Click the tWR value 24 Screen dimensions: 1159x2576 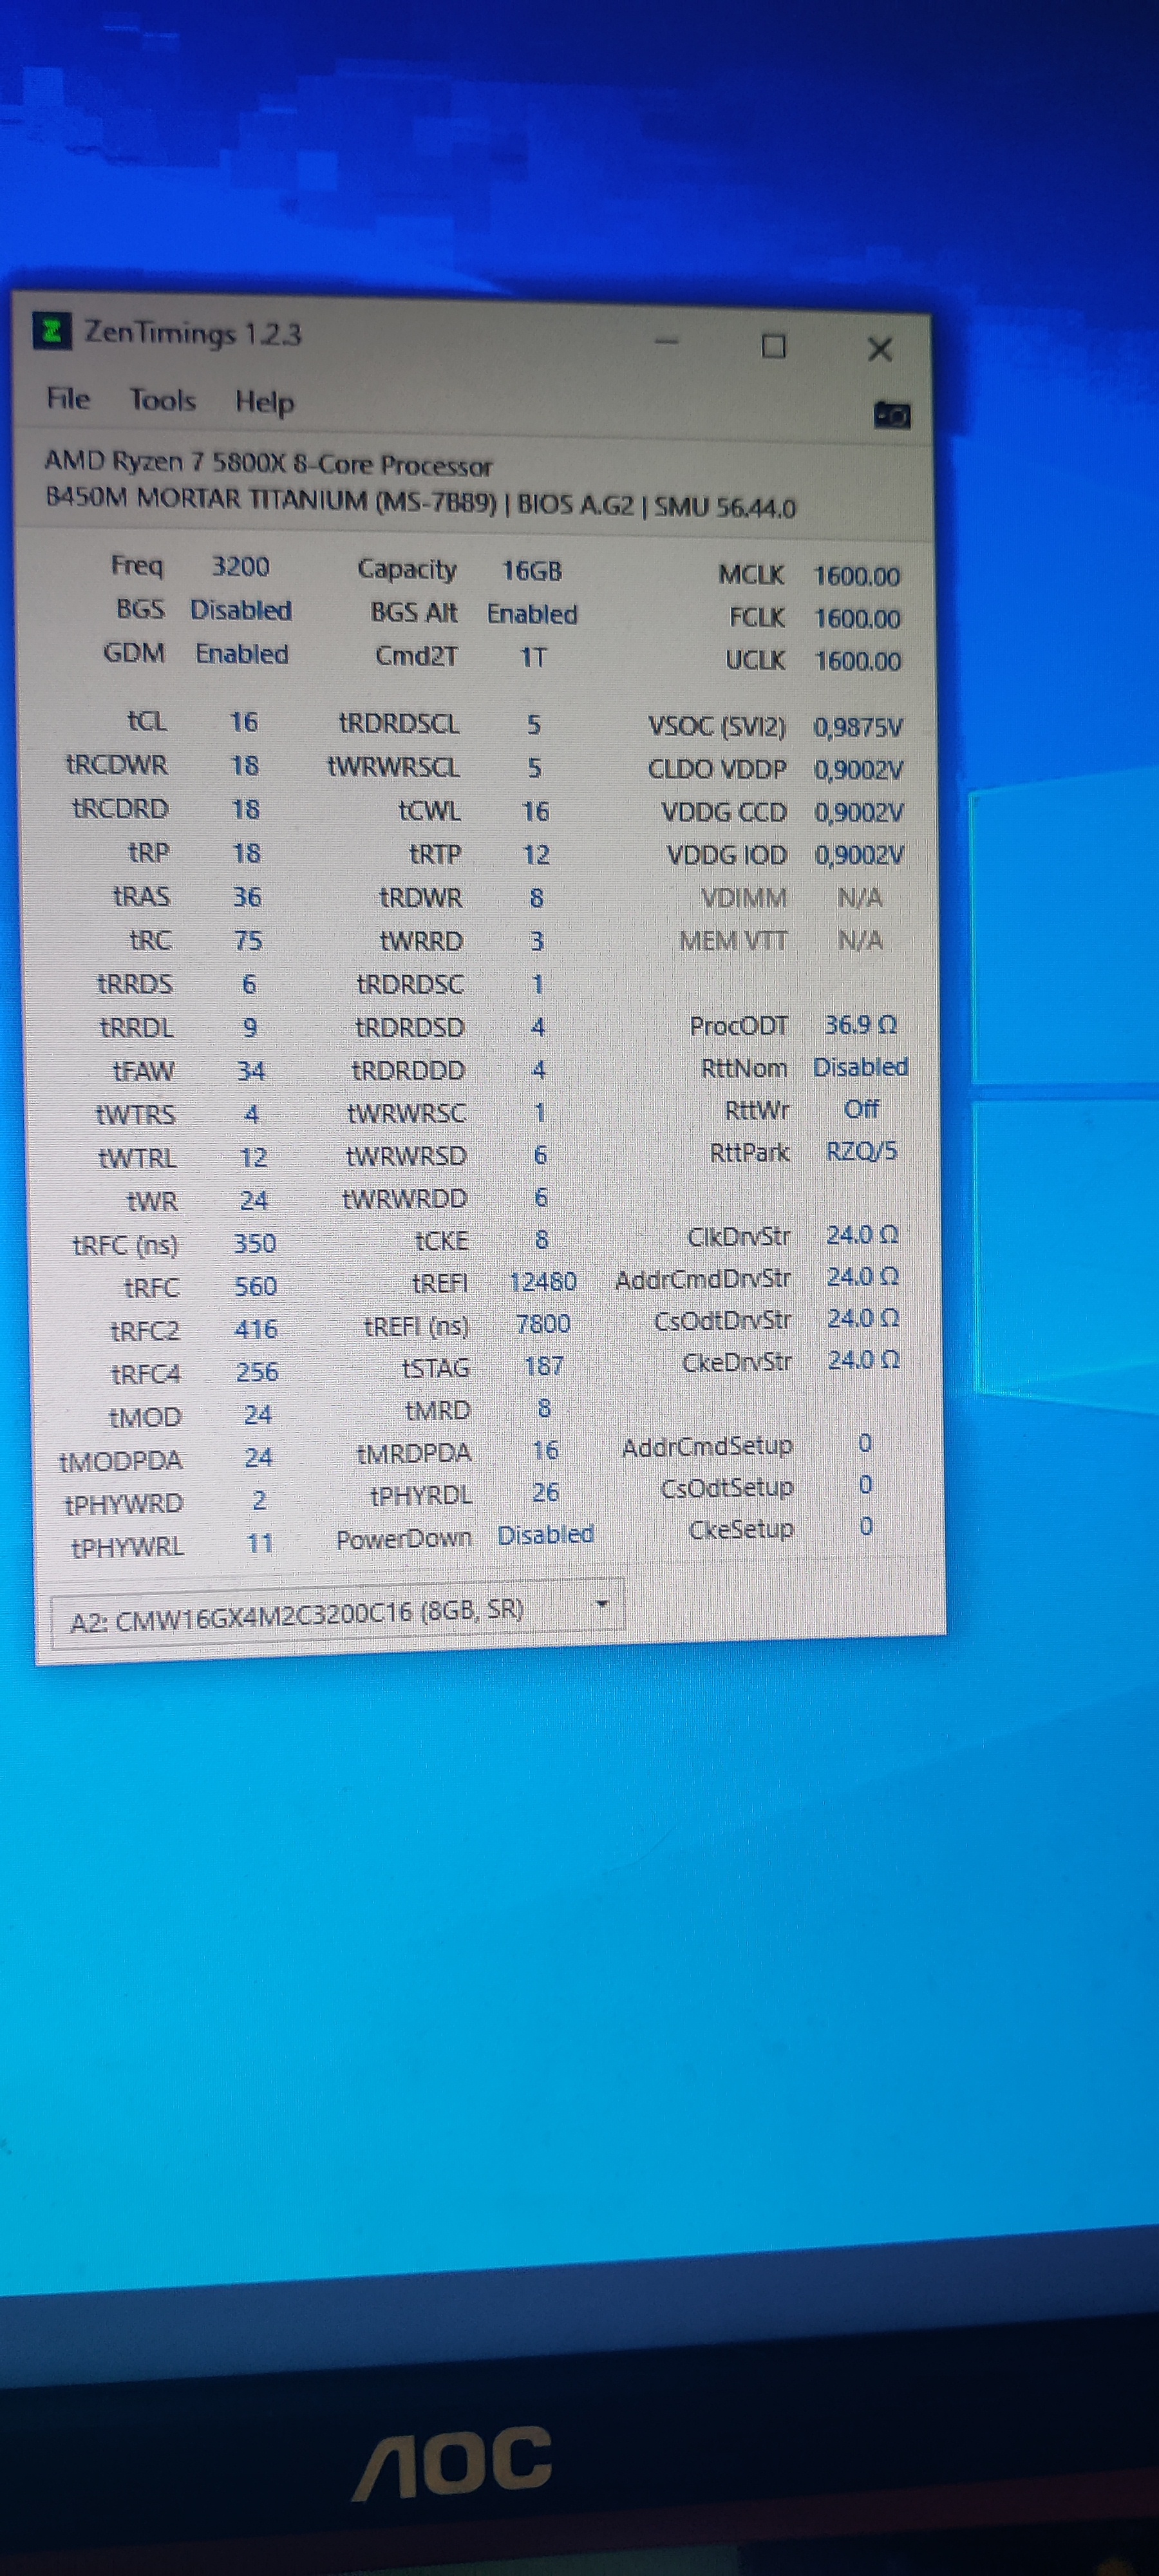[254, 1200]
